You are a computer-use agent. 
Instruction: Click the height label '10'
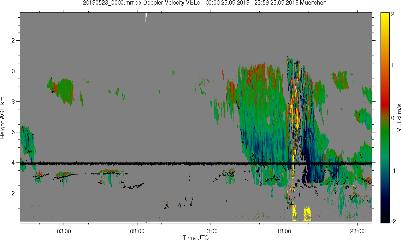[12, 71]
